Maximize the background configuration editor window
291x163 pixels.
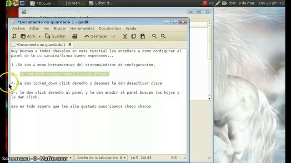[199, 12]
